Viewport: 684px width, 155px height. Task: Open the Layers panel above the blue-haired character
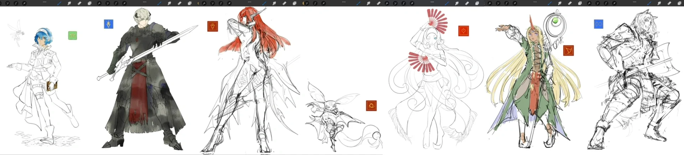pos(89,3)
